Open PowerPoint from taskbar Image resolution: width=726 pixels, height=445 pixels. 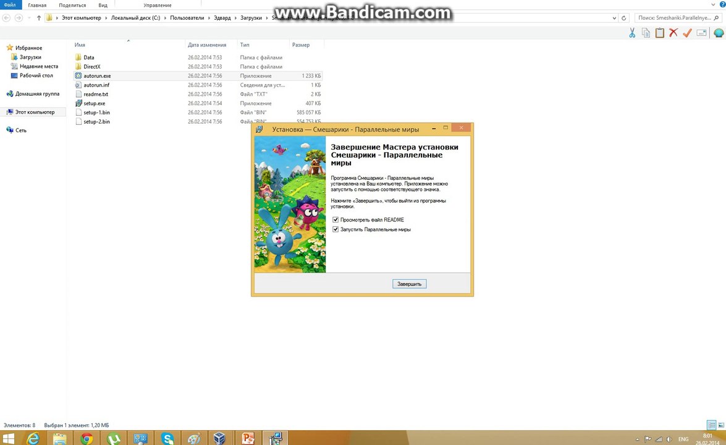[x=248, y=438]
